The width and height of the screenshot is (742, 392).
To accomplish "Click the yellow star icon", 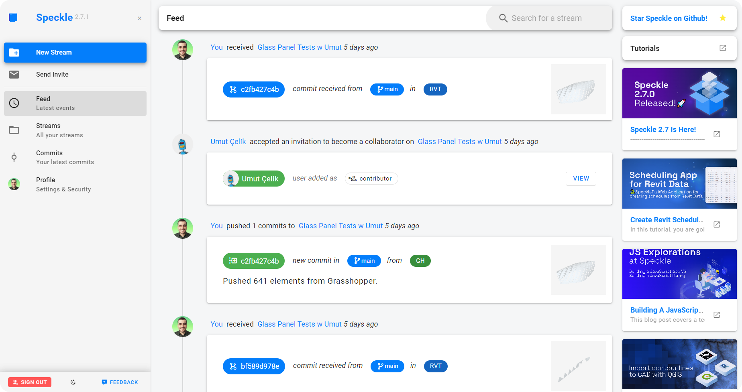I will [x=722, y=18].
